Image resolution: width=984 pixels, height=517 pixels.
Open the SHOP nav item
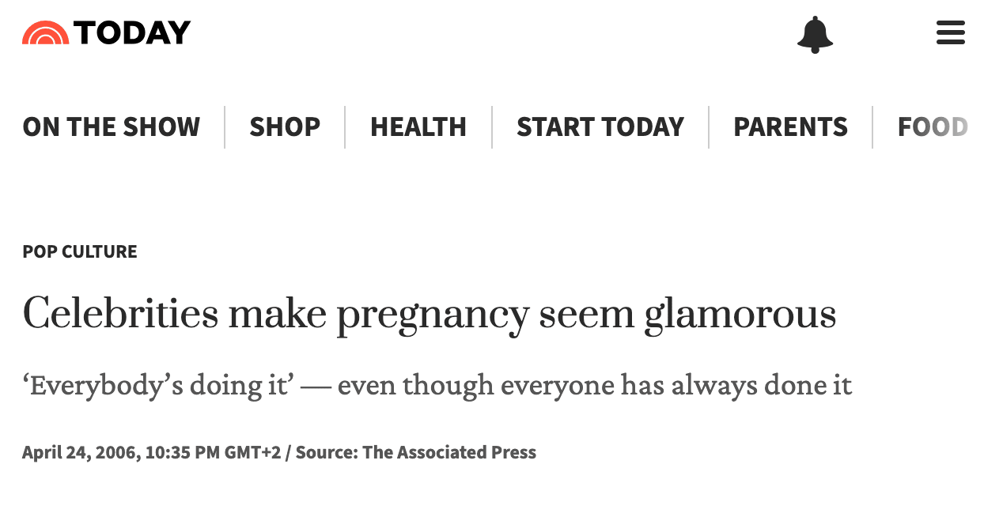[x=285, y=127]
